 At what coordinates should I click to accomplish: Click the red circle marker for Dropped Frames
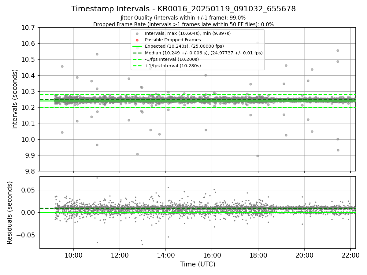137,40
